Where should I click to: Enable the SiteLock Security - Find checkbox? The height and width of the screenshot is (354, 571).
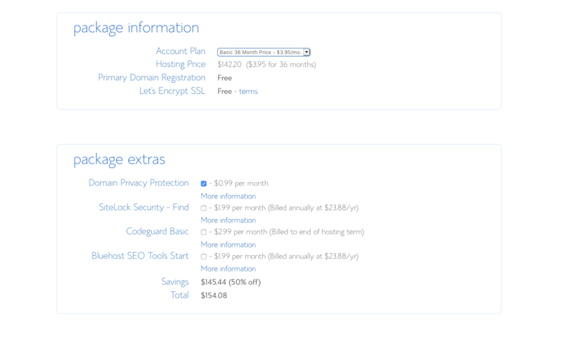pyautogui.click(x=203, y=208)
